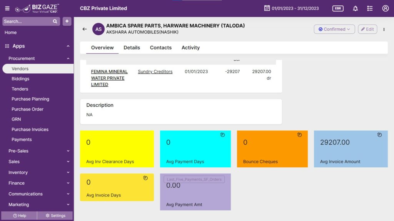Open Purchase Order in the sidebar
394x221 pixels.
(x=27, y=109)
